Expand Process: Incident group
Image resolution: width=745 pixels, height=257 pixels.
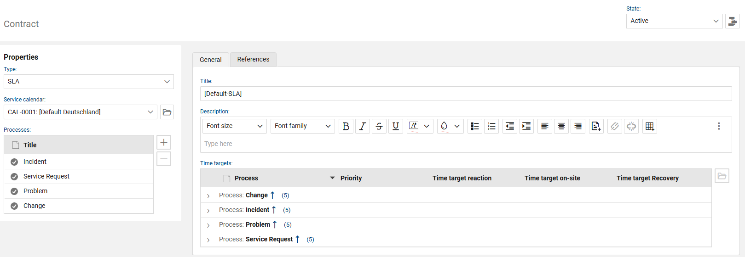(208, 210)
